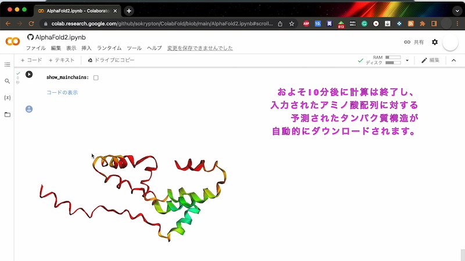Open the files folder panel
This screenshot has width=465, height=261.
[8, 114]
